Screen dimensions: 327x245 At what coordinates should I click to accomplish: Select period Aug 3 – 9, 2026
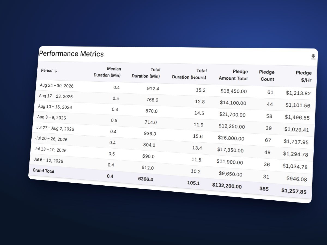click(52, 117)
